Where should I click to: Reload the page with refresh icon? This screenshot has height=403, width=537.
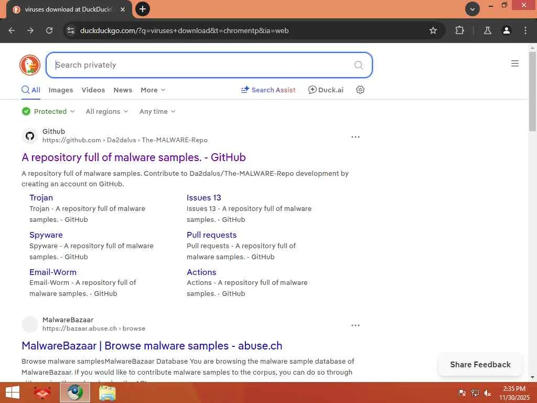pos(49,30)
